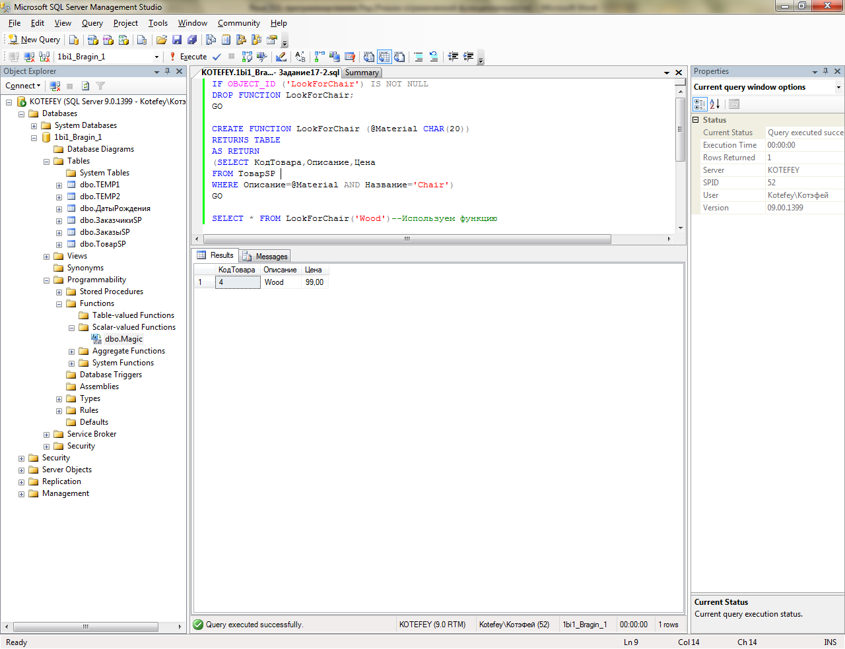Switch output to Results to File
845x649 pixels.
399,57
